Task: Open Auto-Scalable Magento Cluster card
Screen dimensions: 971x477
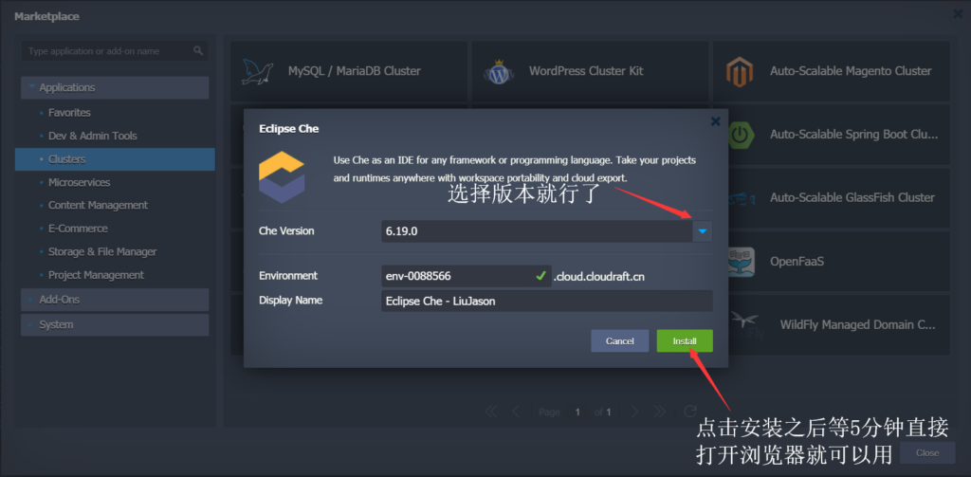Action: pyautogui.click(x=831, y=71)
